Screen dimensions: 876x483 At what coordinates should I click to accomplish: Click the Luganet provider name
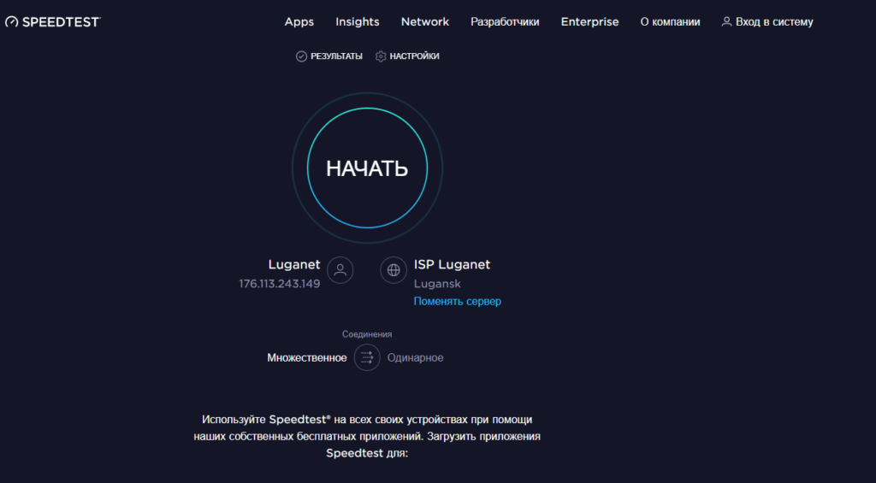pos(294,265)
